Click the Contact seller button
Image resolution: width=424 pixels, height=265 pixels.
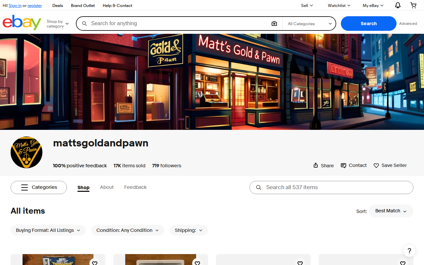[354, 165]
